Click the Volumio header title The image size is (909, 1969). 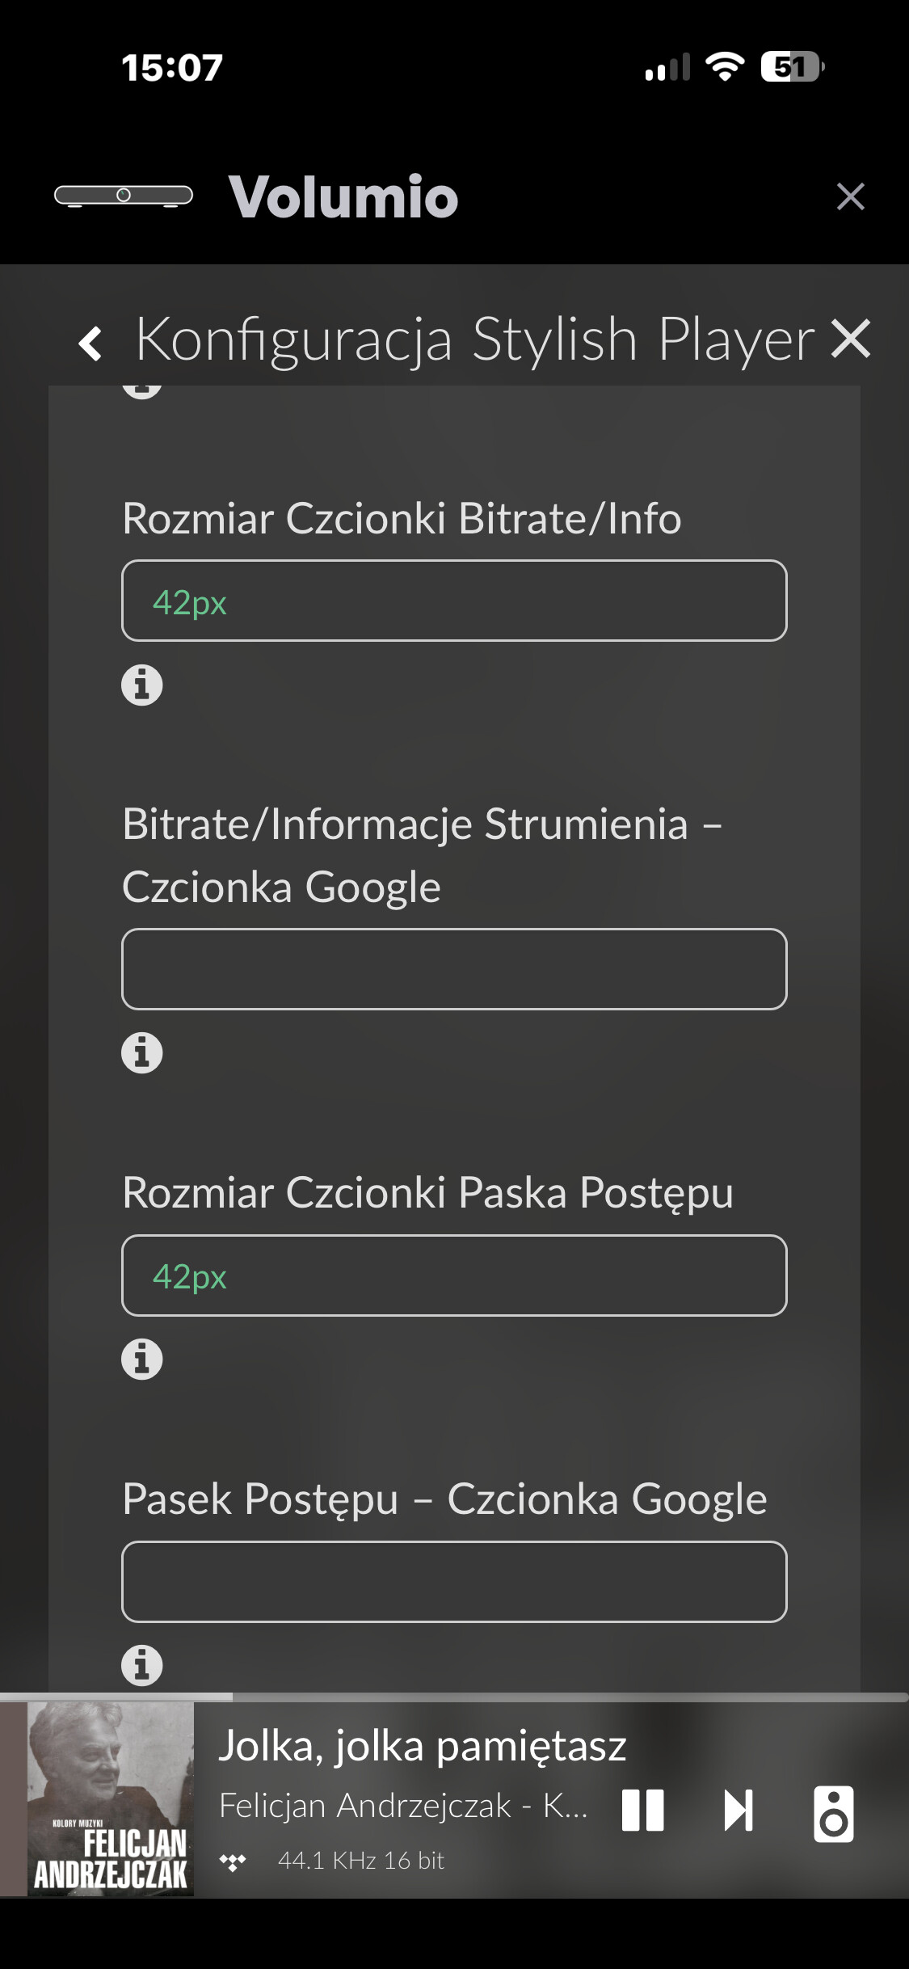point(343,196)
